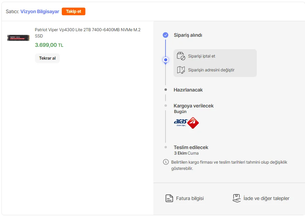Open the Vizyon Bilgisayar seller link
305x217 pixels.
point(40,11)
